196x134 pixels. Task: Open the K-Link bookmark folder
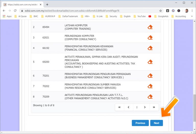pos(98,16)
